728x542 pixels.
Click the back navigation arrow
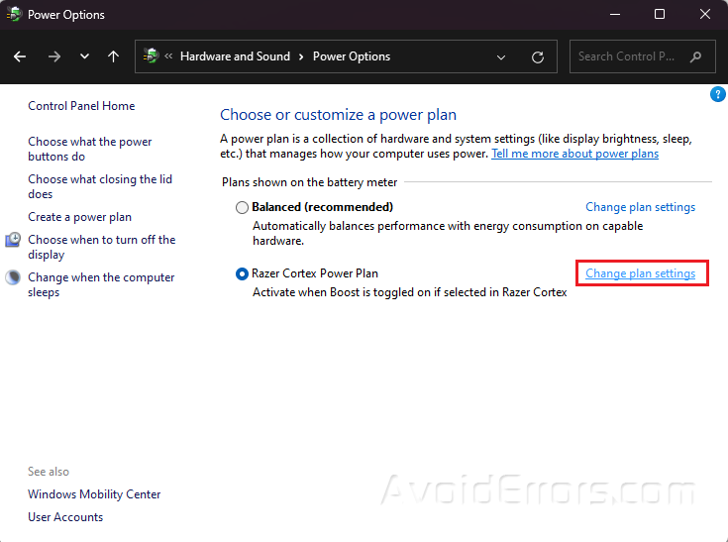20,56
